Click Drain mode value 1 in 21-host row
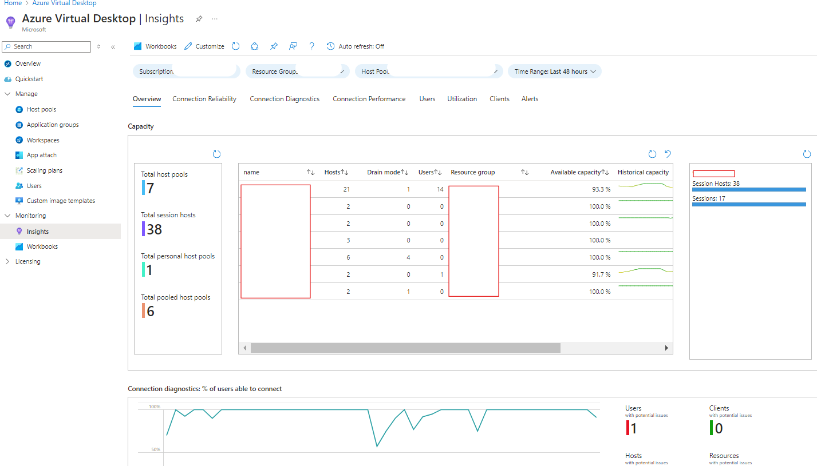The image size is (817, 466). click(408, 189)
